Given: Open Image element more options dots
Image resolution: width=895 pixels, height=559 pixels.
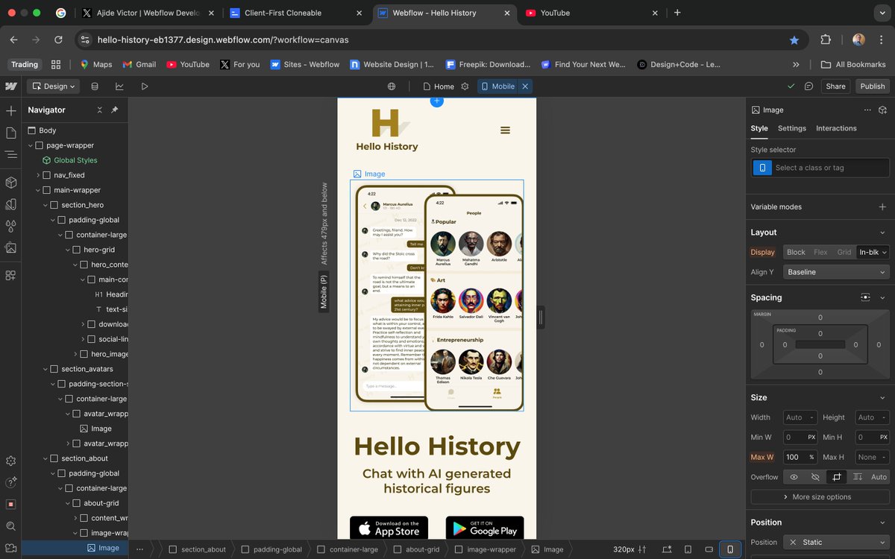Looking at the screenshot, I should pyautogui.click(x=867, y=110).
